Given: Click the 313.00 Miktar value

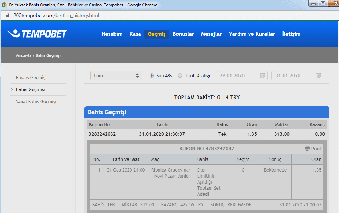Looking at the screenshot, I should (x=282, y=134).
